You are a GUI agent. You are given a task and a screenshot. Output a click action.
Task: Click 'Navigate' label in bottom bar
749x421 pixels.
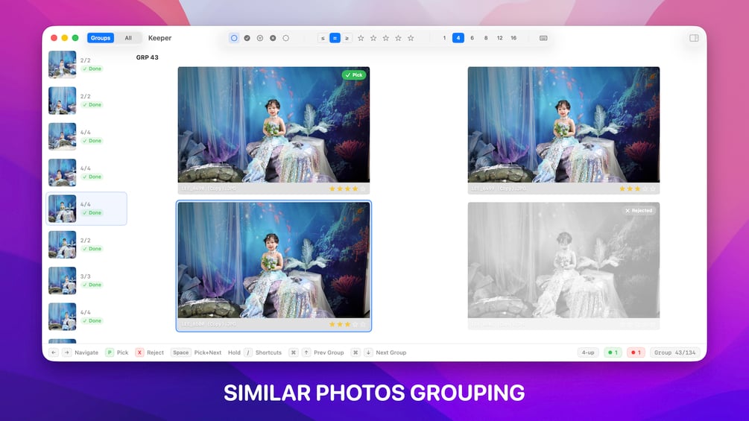point(86,352)
